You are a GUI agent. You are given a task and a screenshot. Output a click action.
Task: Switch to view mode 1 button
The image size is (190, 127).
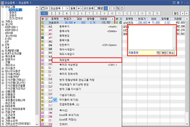pyautogui.click(x=106, y=8)
